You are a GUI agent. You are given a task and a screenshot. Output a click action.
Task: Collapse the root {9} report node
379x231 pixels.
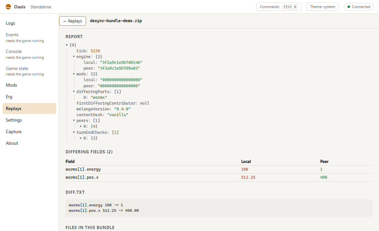coord(67,45)
